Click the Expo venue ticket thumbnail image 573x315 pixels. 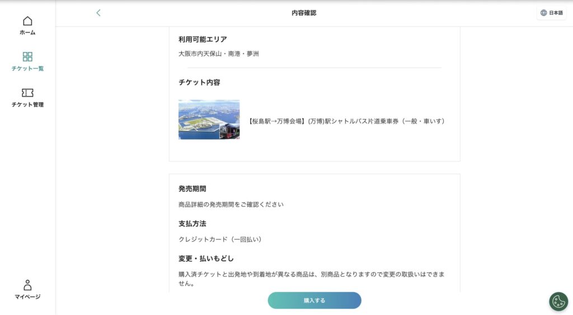[209, 120]
